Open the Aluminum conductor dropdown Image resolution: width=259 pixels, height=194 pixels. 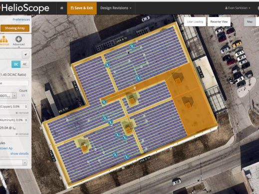coord(13,120)
